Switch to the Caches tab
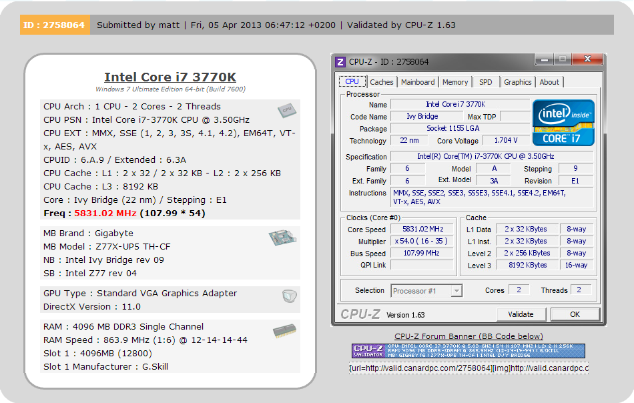The image size is (634, 403). coord(381,82)
